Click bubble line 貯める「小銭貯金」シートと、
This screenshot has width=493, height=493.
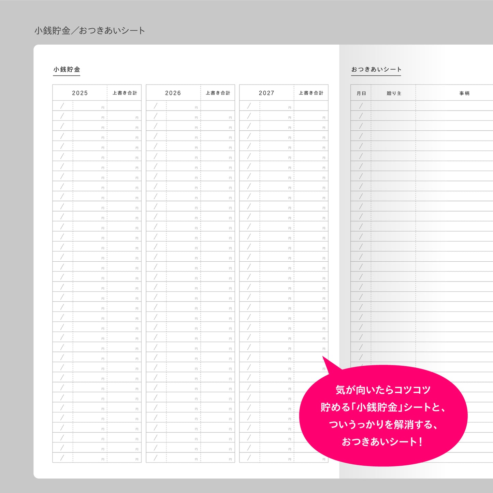[x=383, y=407]
